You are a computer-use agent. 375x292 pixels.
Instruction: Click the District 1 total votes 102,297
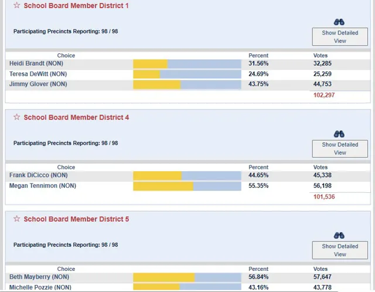coord(324,95)
